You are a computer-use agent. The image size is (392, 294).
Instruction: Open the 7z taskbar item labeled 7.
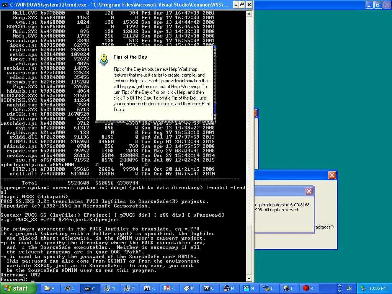click(150, 288)
